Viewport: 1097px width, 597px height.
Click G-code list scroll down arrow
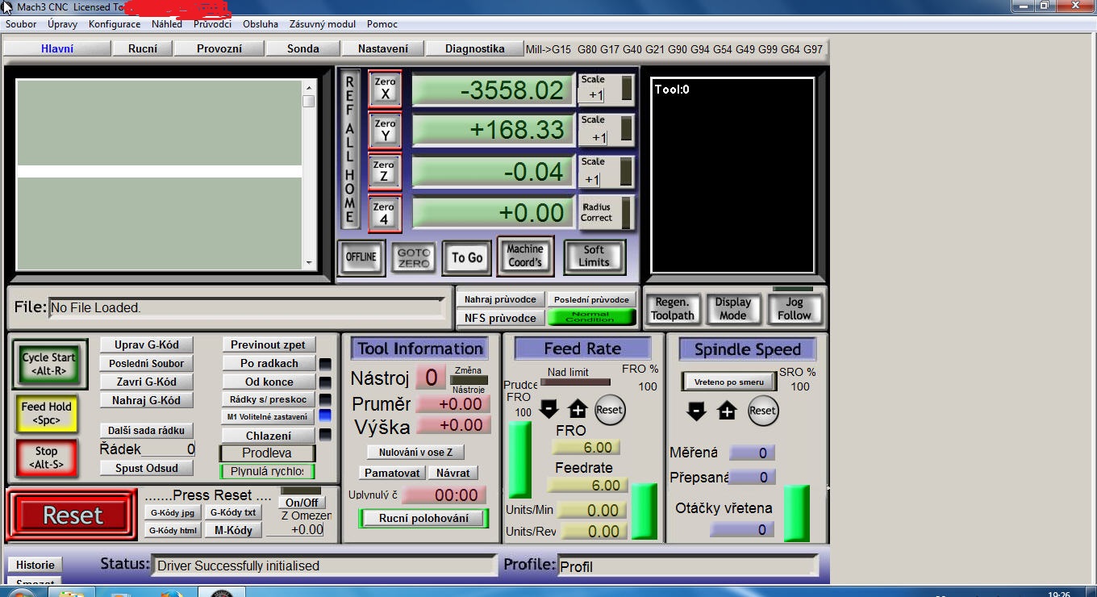(308, 263)
